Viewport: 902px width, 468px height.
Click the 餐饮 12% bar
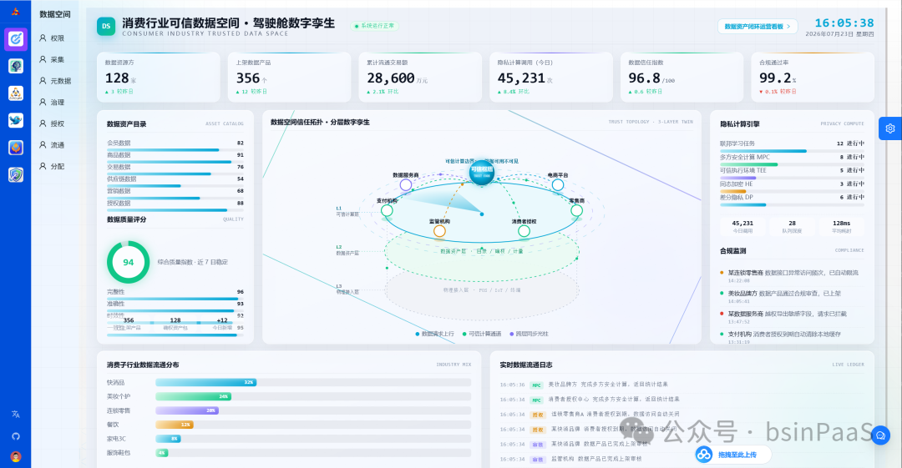pos(175,425)
